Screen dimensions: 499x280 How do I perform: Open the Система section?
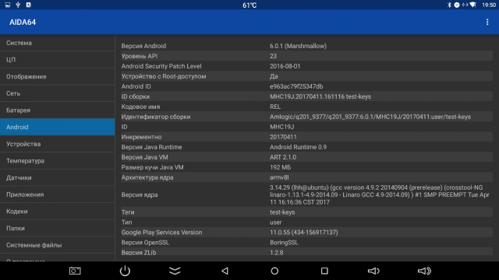pyautogui.click(x=57, y=43)
